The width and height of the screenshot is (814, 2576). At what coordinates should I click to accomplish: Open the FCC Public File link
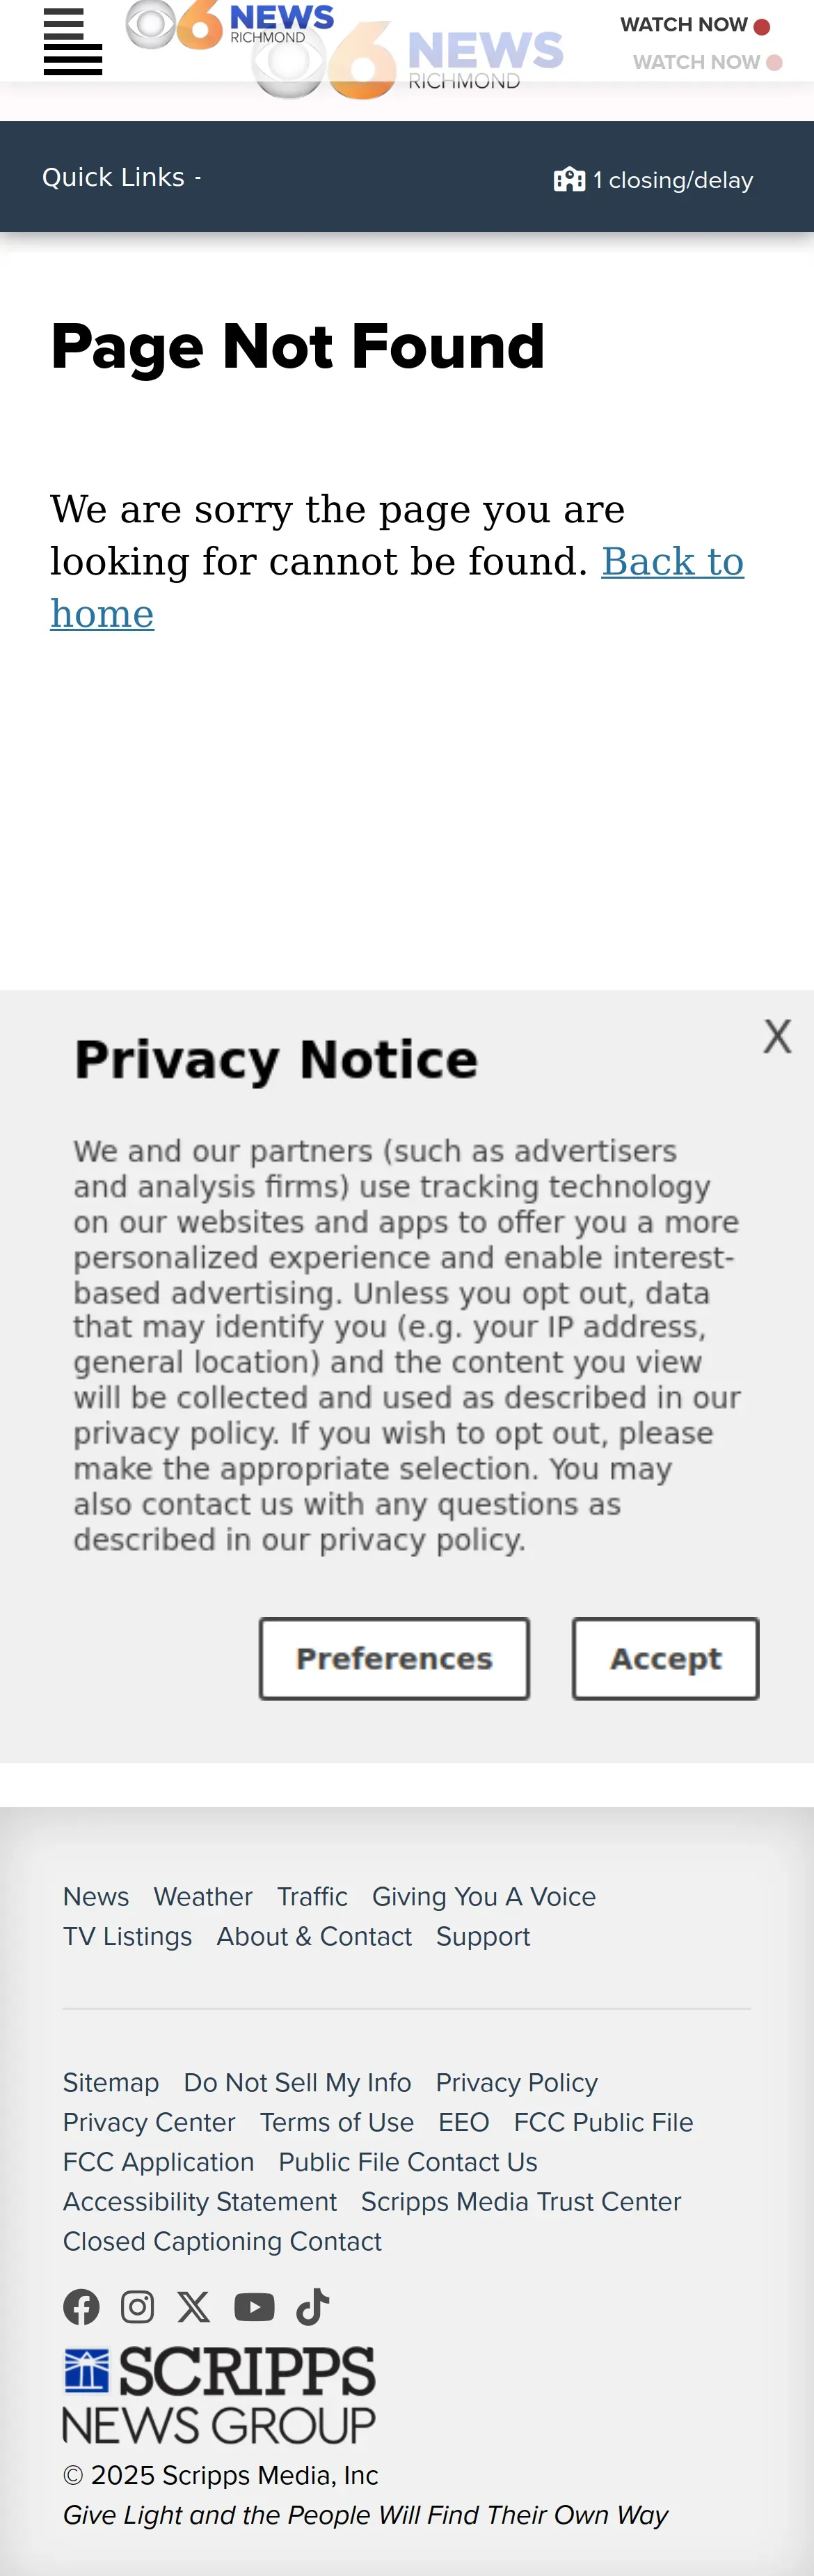(603, 2122)
